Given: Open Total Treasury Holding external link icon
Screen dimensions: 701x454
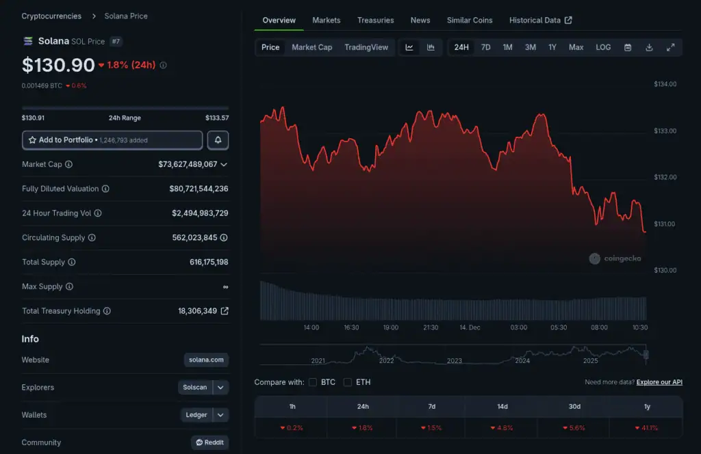Looking at the screenshot, I should pyautogui.click(x=225, y=311).
